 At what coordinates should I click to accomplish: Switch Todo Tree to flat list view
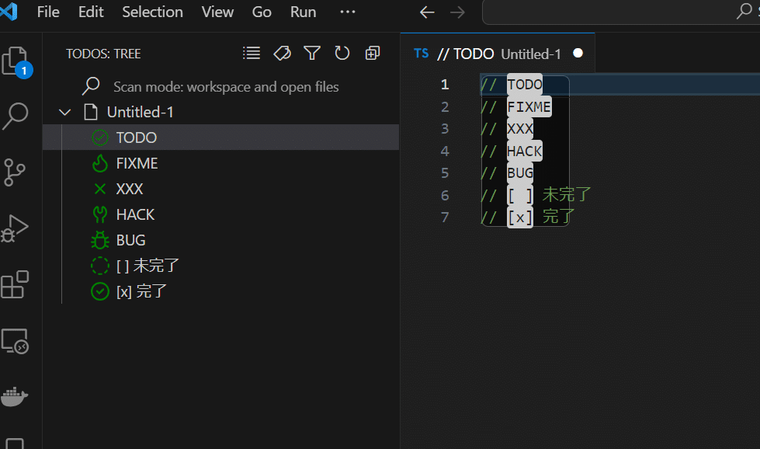[x=252, y=53]
